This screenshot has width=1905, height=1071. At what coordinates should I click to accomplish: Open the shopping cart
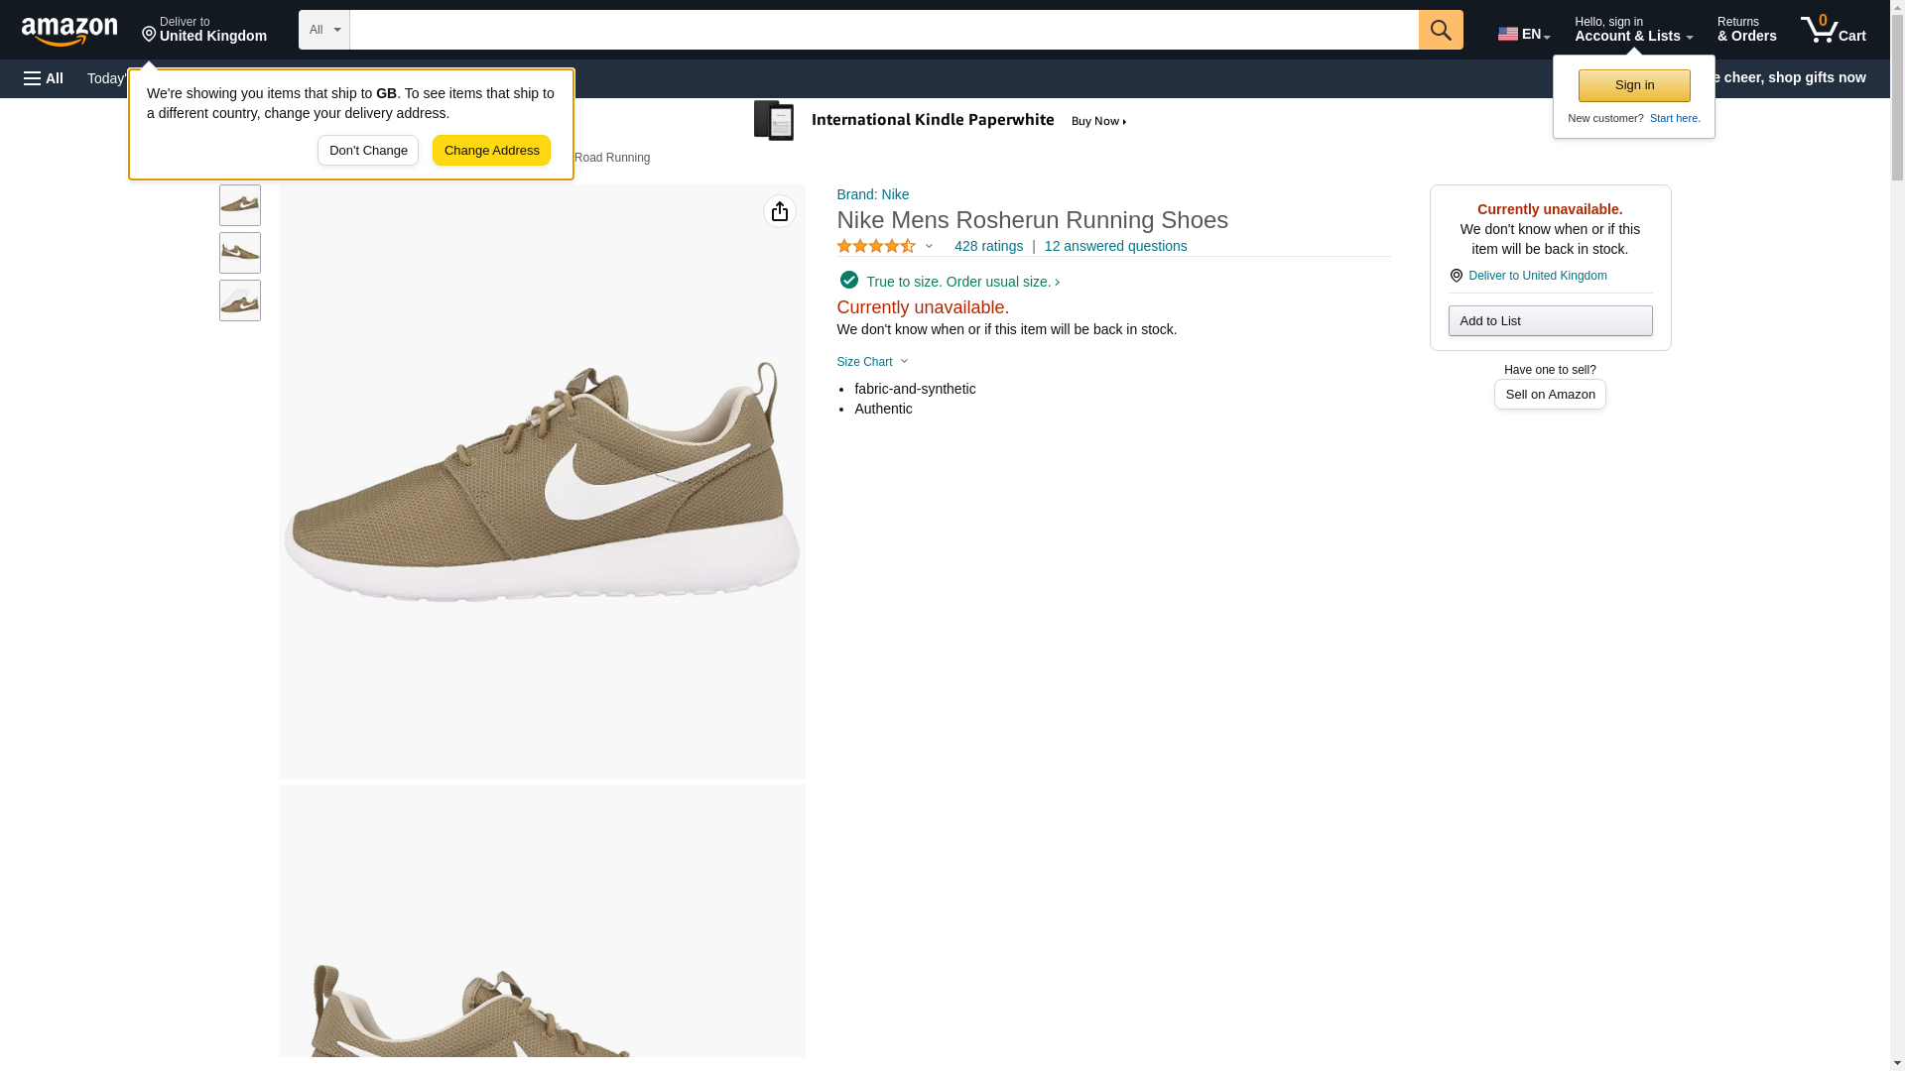1833,30
